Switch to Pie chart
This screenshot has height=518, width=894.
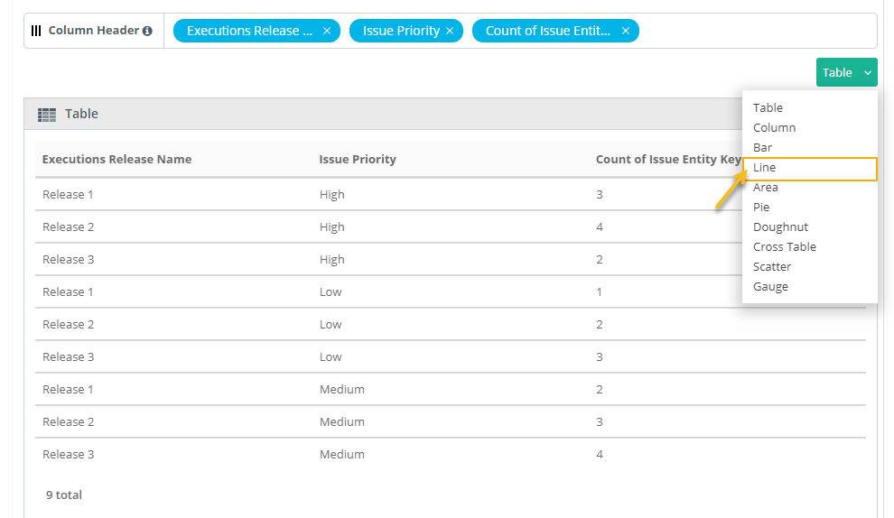pos(761,208)
